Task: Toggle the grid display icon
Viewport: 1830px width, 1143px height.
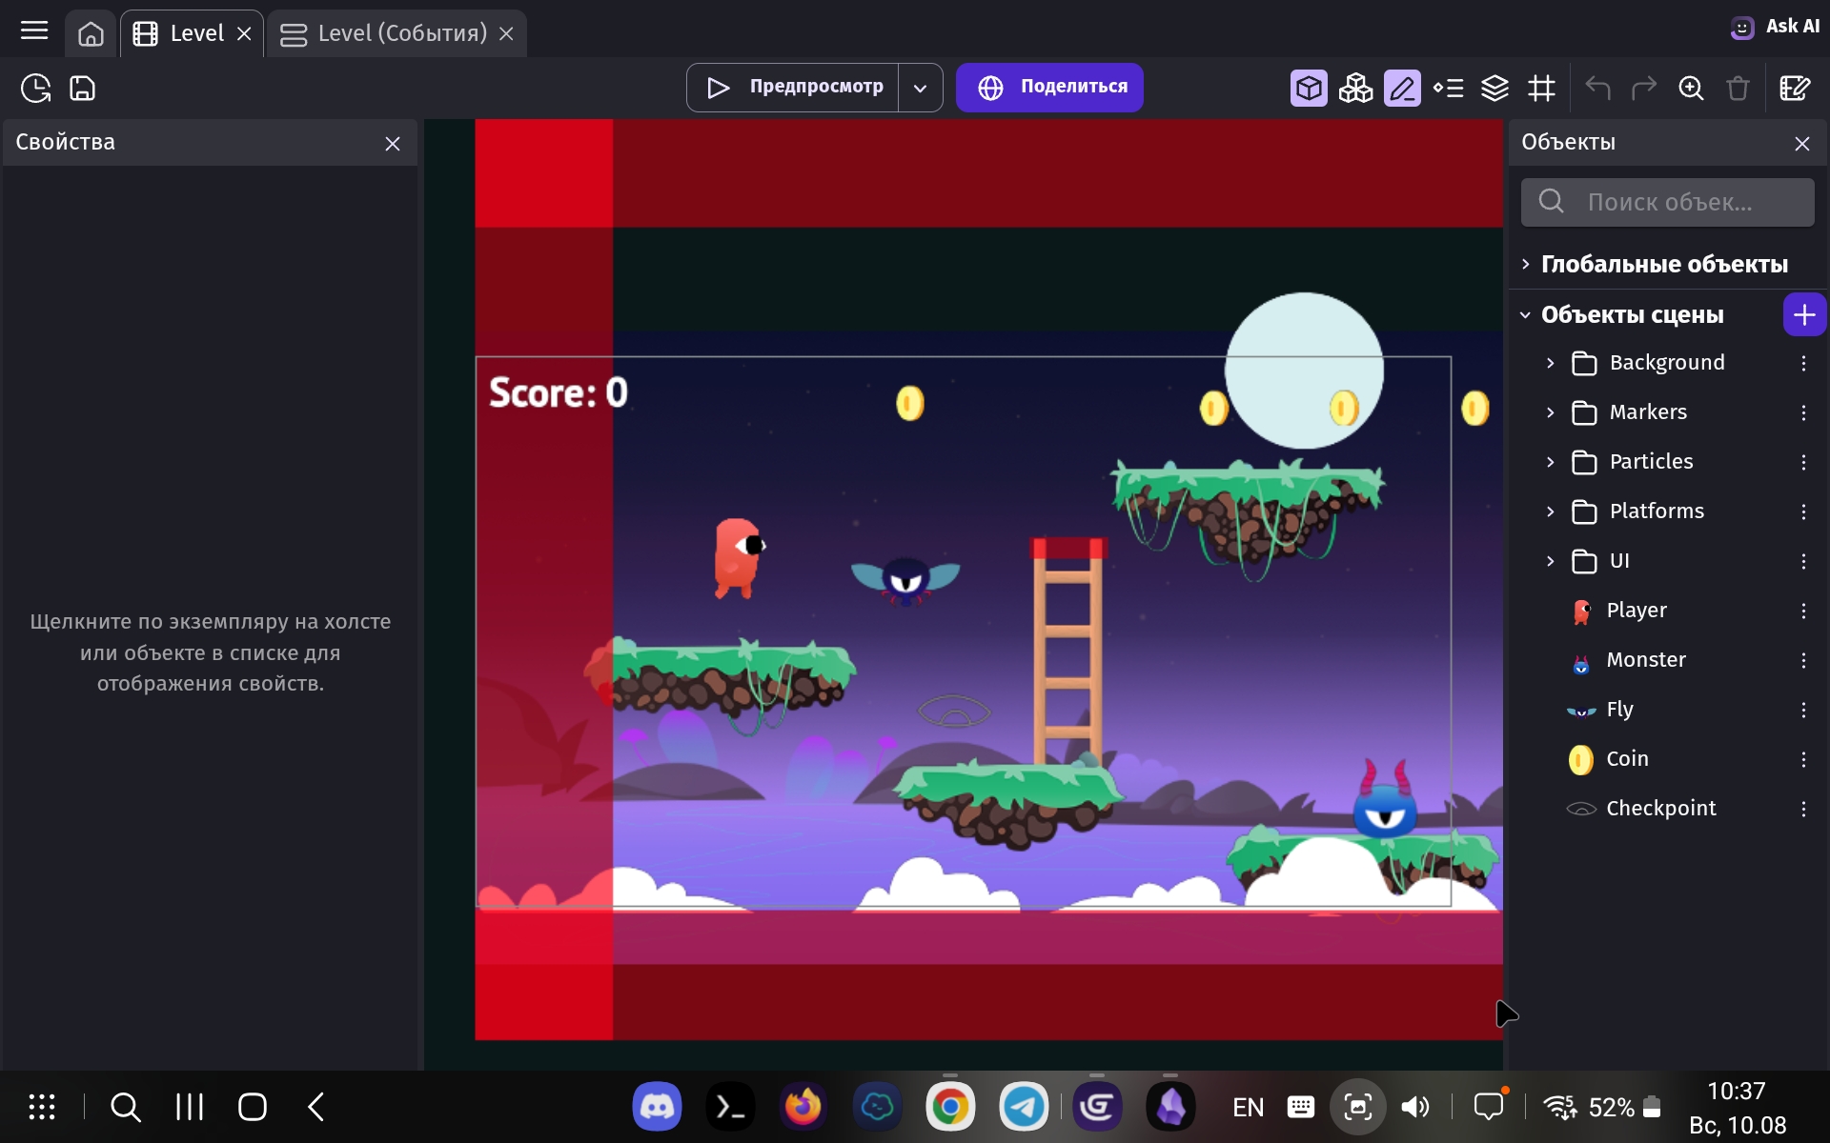Action: tap(1543, 88)
